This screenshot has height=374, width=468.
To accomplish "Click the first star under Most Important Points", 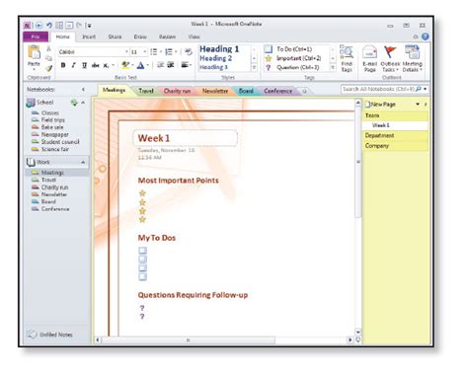I will point(142,193).
